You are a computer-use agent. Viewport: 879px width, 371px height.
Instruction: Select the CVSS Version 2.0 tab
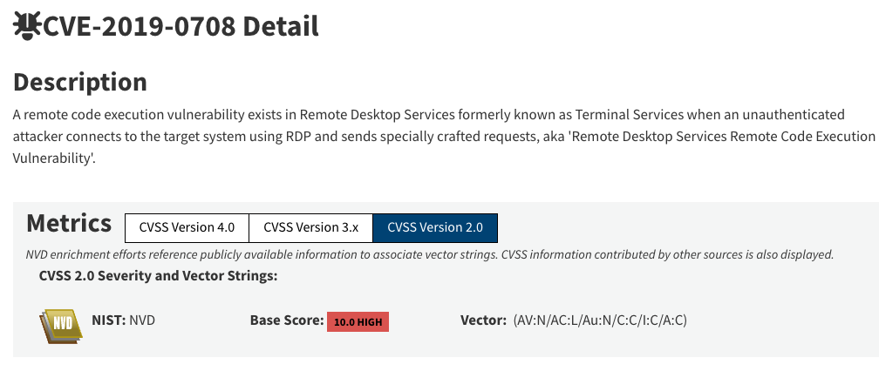[x=434, y=227]
